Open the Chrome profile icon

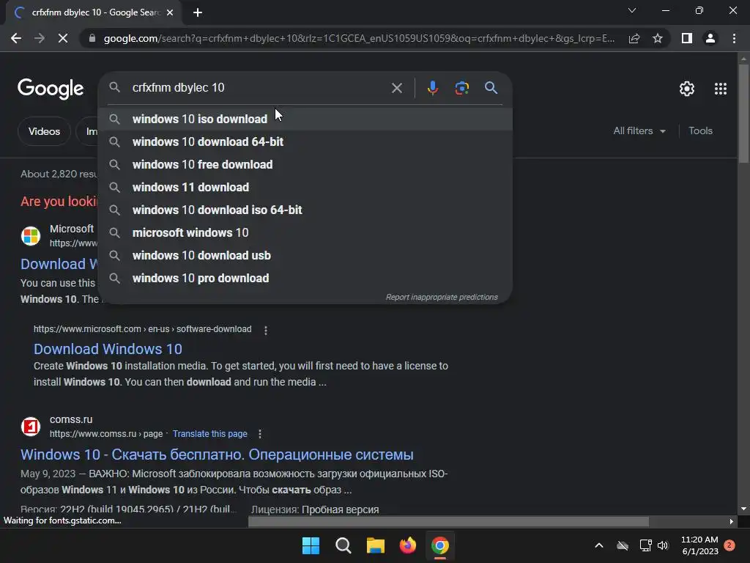[x=710, y=38]
